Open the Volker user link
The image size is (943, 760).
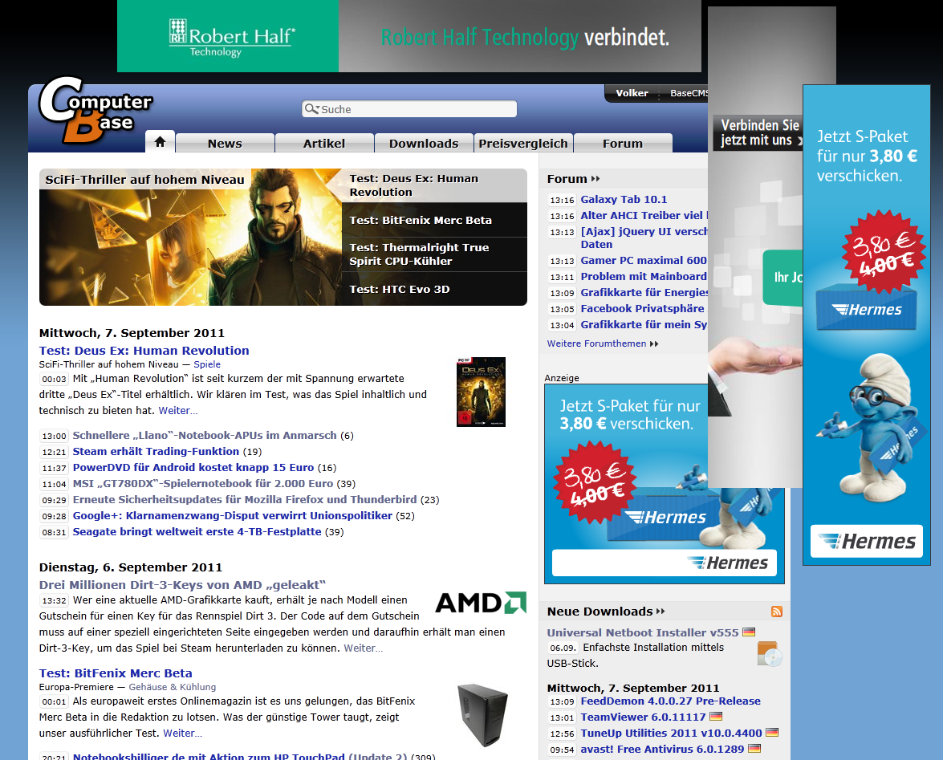click(x=632, y=93)
